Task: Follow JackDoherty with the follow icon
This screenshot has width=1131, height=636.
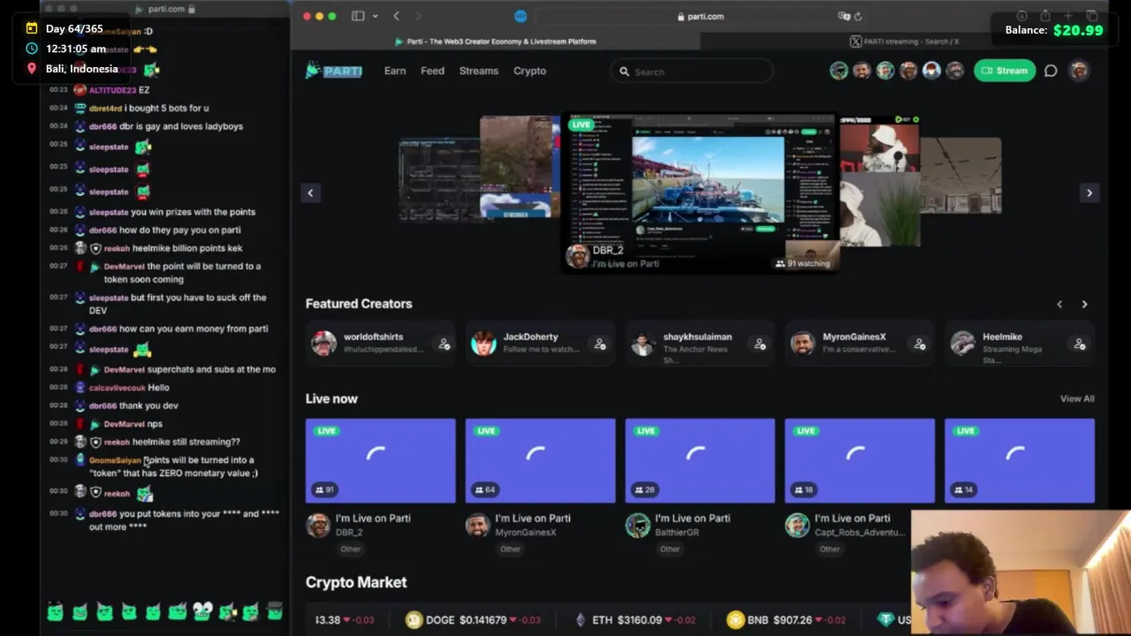Action: [x=600, y=344]
